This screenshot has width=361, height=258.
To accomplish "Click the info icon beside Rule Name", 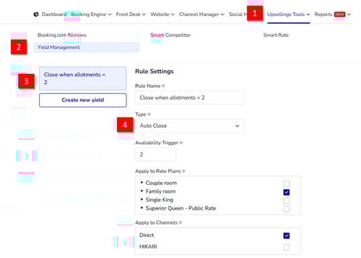I will tap(163, 86).
